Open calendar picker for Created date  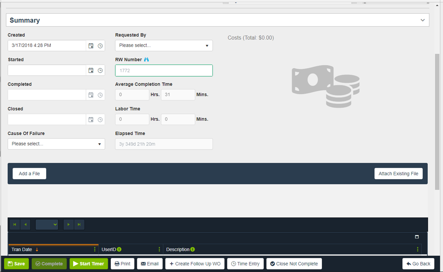(x=91, y=46)
